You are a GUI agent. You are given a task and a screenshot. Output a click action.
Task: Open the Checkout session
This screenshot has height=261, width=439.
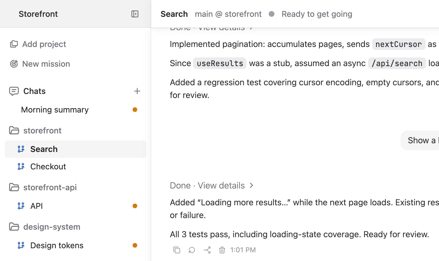76,166
